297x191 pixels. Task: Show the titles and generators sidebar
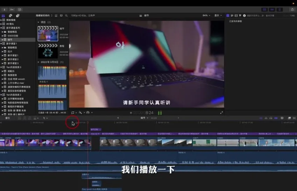click(x=17, y=16)
